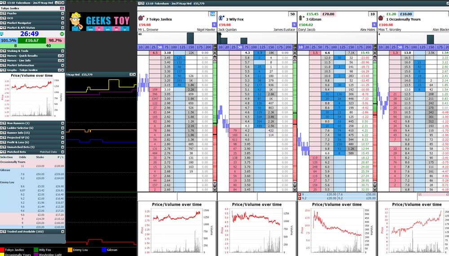Image resolution: width=449 pixels, height=256 pixels.
Task: Cancel the Gilzean unmatched bet at 9
Action: (x=299, y=195)
